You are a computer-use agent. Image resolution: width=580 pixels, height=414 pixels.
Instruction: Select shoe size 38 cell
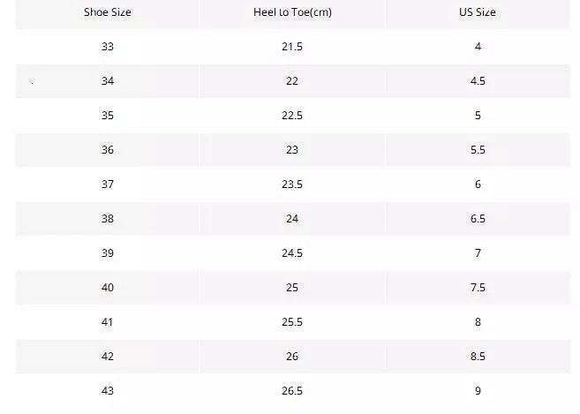(x=108, y=219)
